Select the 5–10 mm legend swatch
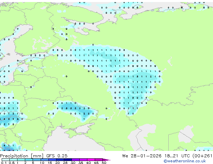Screen dimensions: 213x164 [37, 160]
